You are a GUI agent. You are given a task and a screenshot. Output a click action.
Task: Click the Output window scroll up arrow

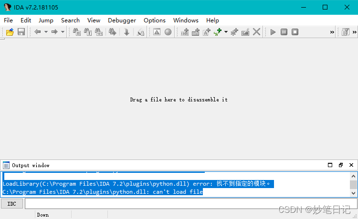click(353, 176)
